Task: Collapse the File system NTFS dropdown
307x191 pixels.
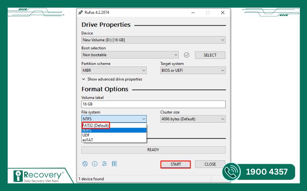Action: click(114, 119)
